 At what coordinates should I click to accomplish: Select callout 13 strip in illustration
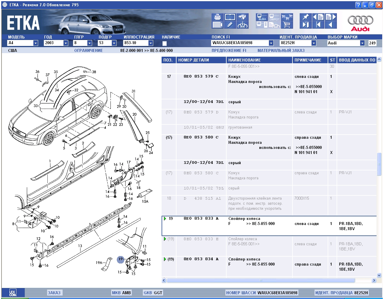pyautogui.click(x=80, y=246)
